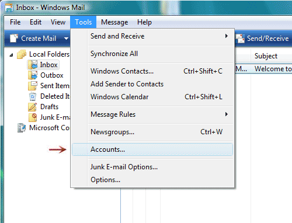Choose Send and Receive in Tools menu
This screenshot has height=223, width=292.
tap(152, 36)
